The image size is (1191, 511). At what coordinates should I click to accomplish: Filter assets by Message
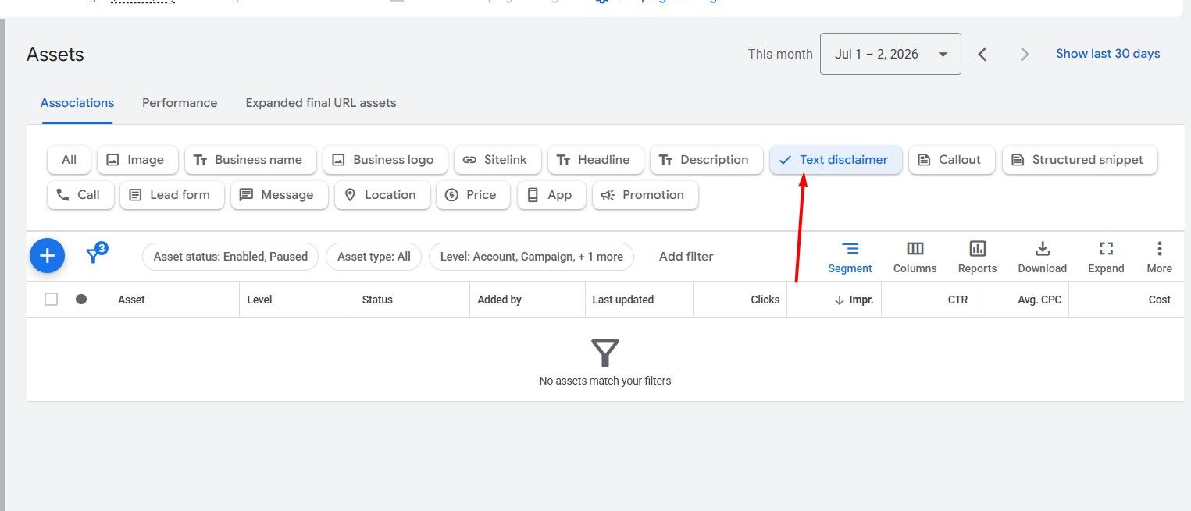279,195
